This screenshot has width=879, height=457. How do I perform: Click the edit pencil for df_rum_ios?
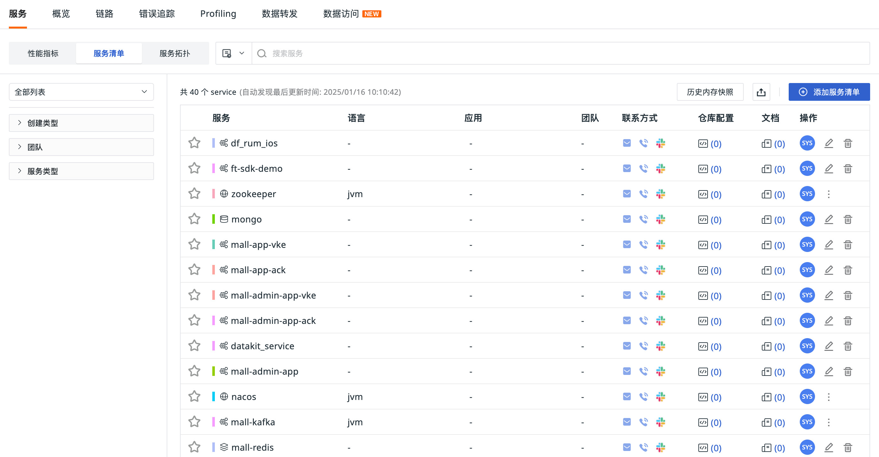pyautogui.click(x=829, y=143)
